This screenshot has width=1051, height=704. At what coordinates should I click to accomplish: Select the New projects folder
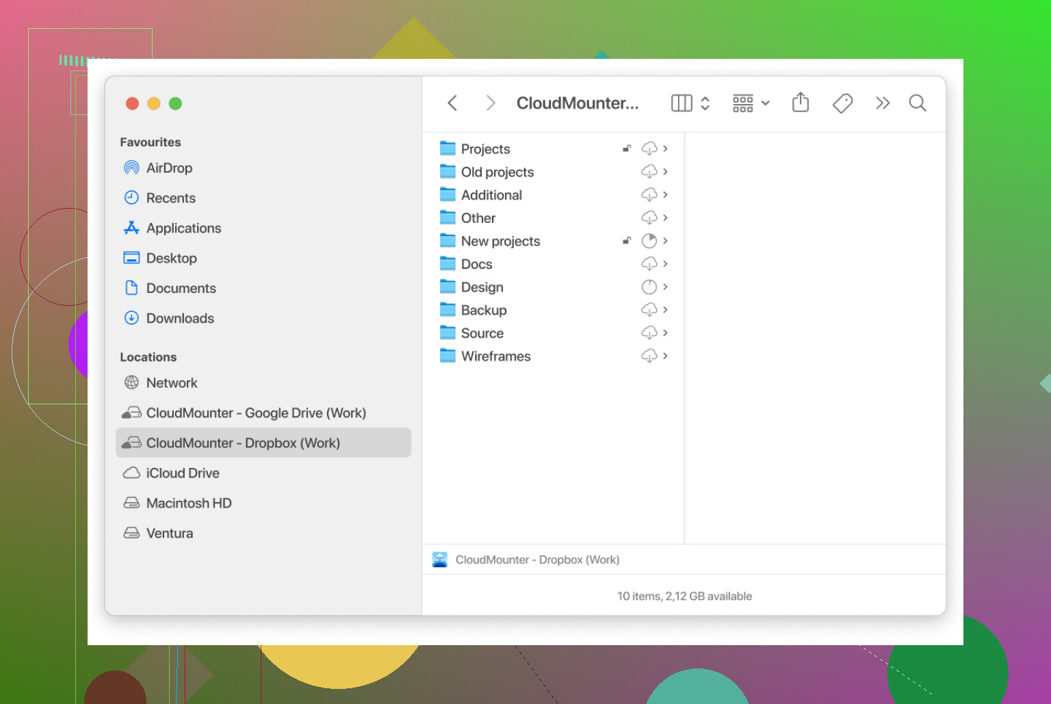(553, 241)
